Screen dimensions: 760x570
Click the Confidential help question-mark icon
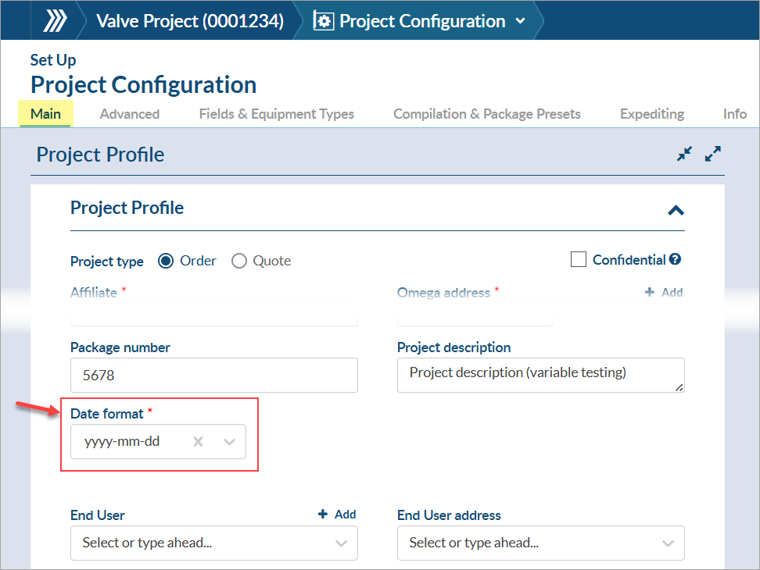click(676, 260)
